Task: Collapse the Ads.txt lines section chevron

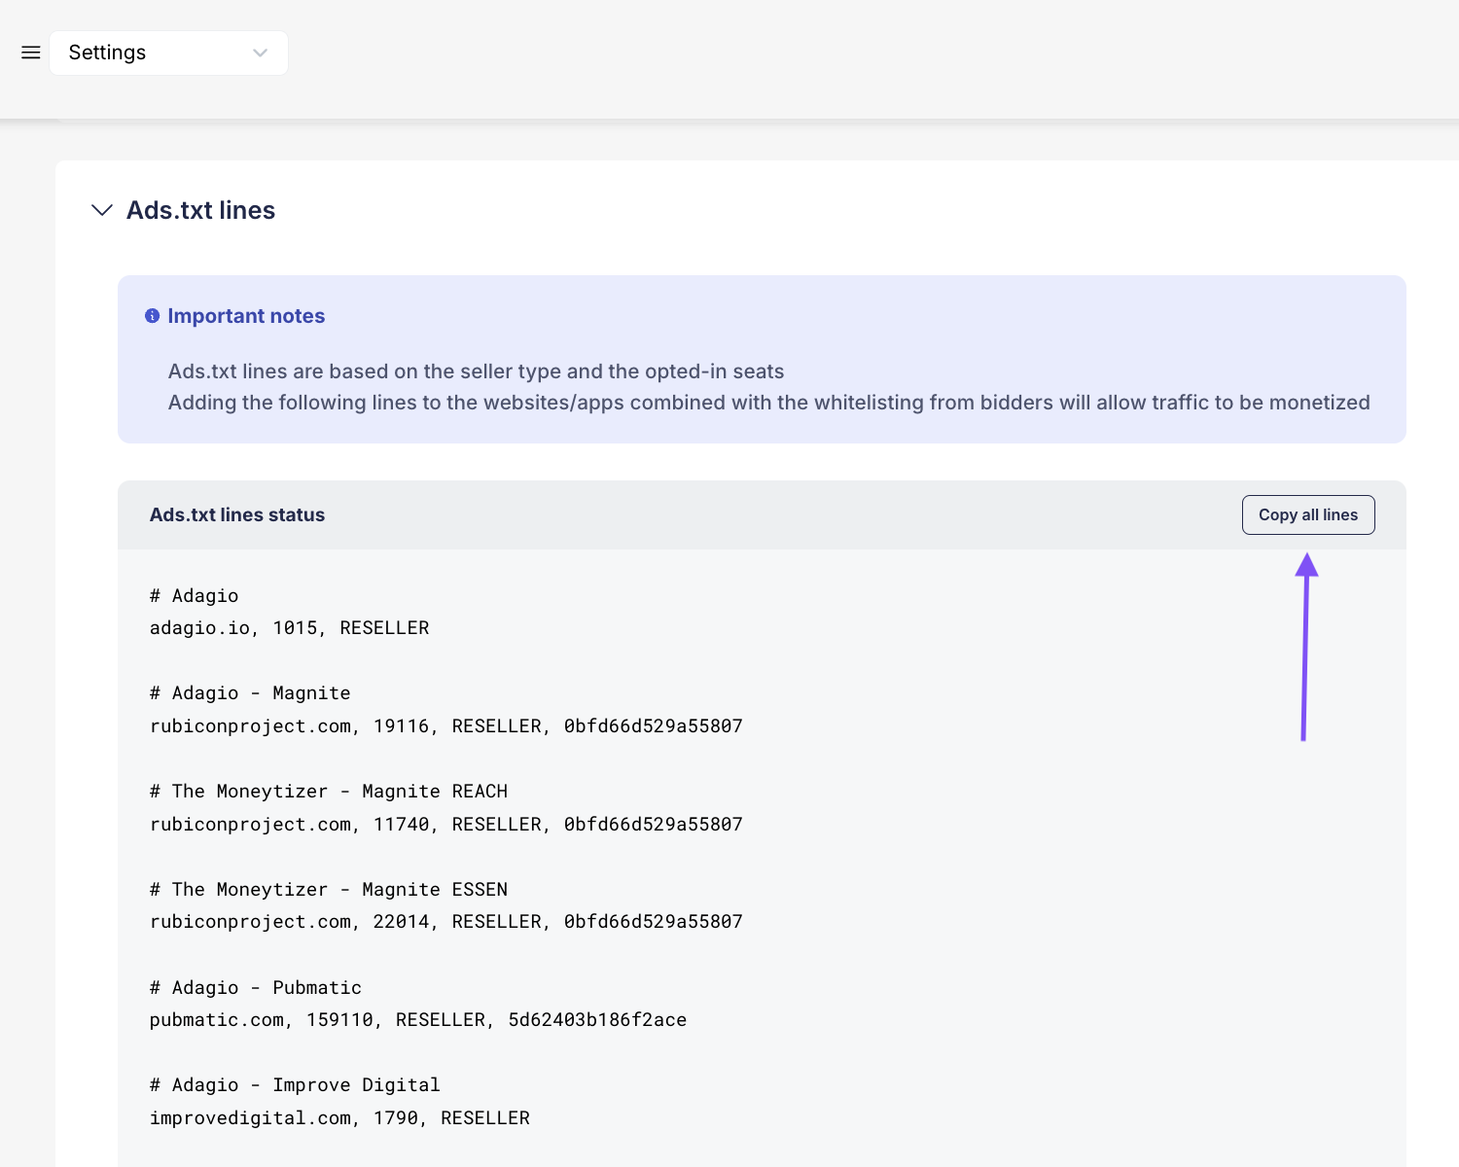Action: [101, 210]
